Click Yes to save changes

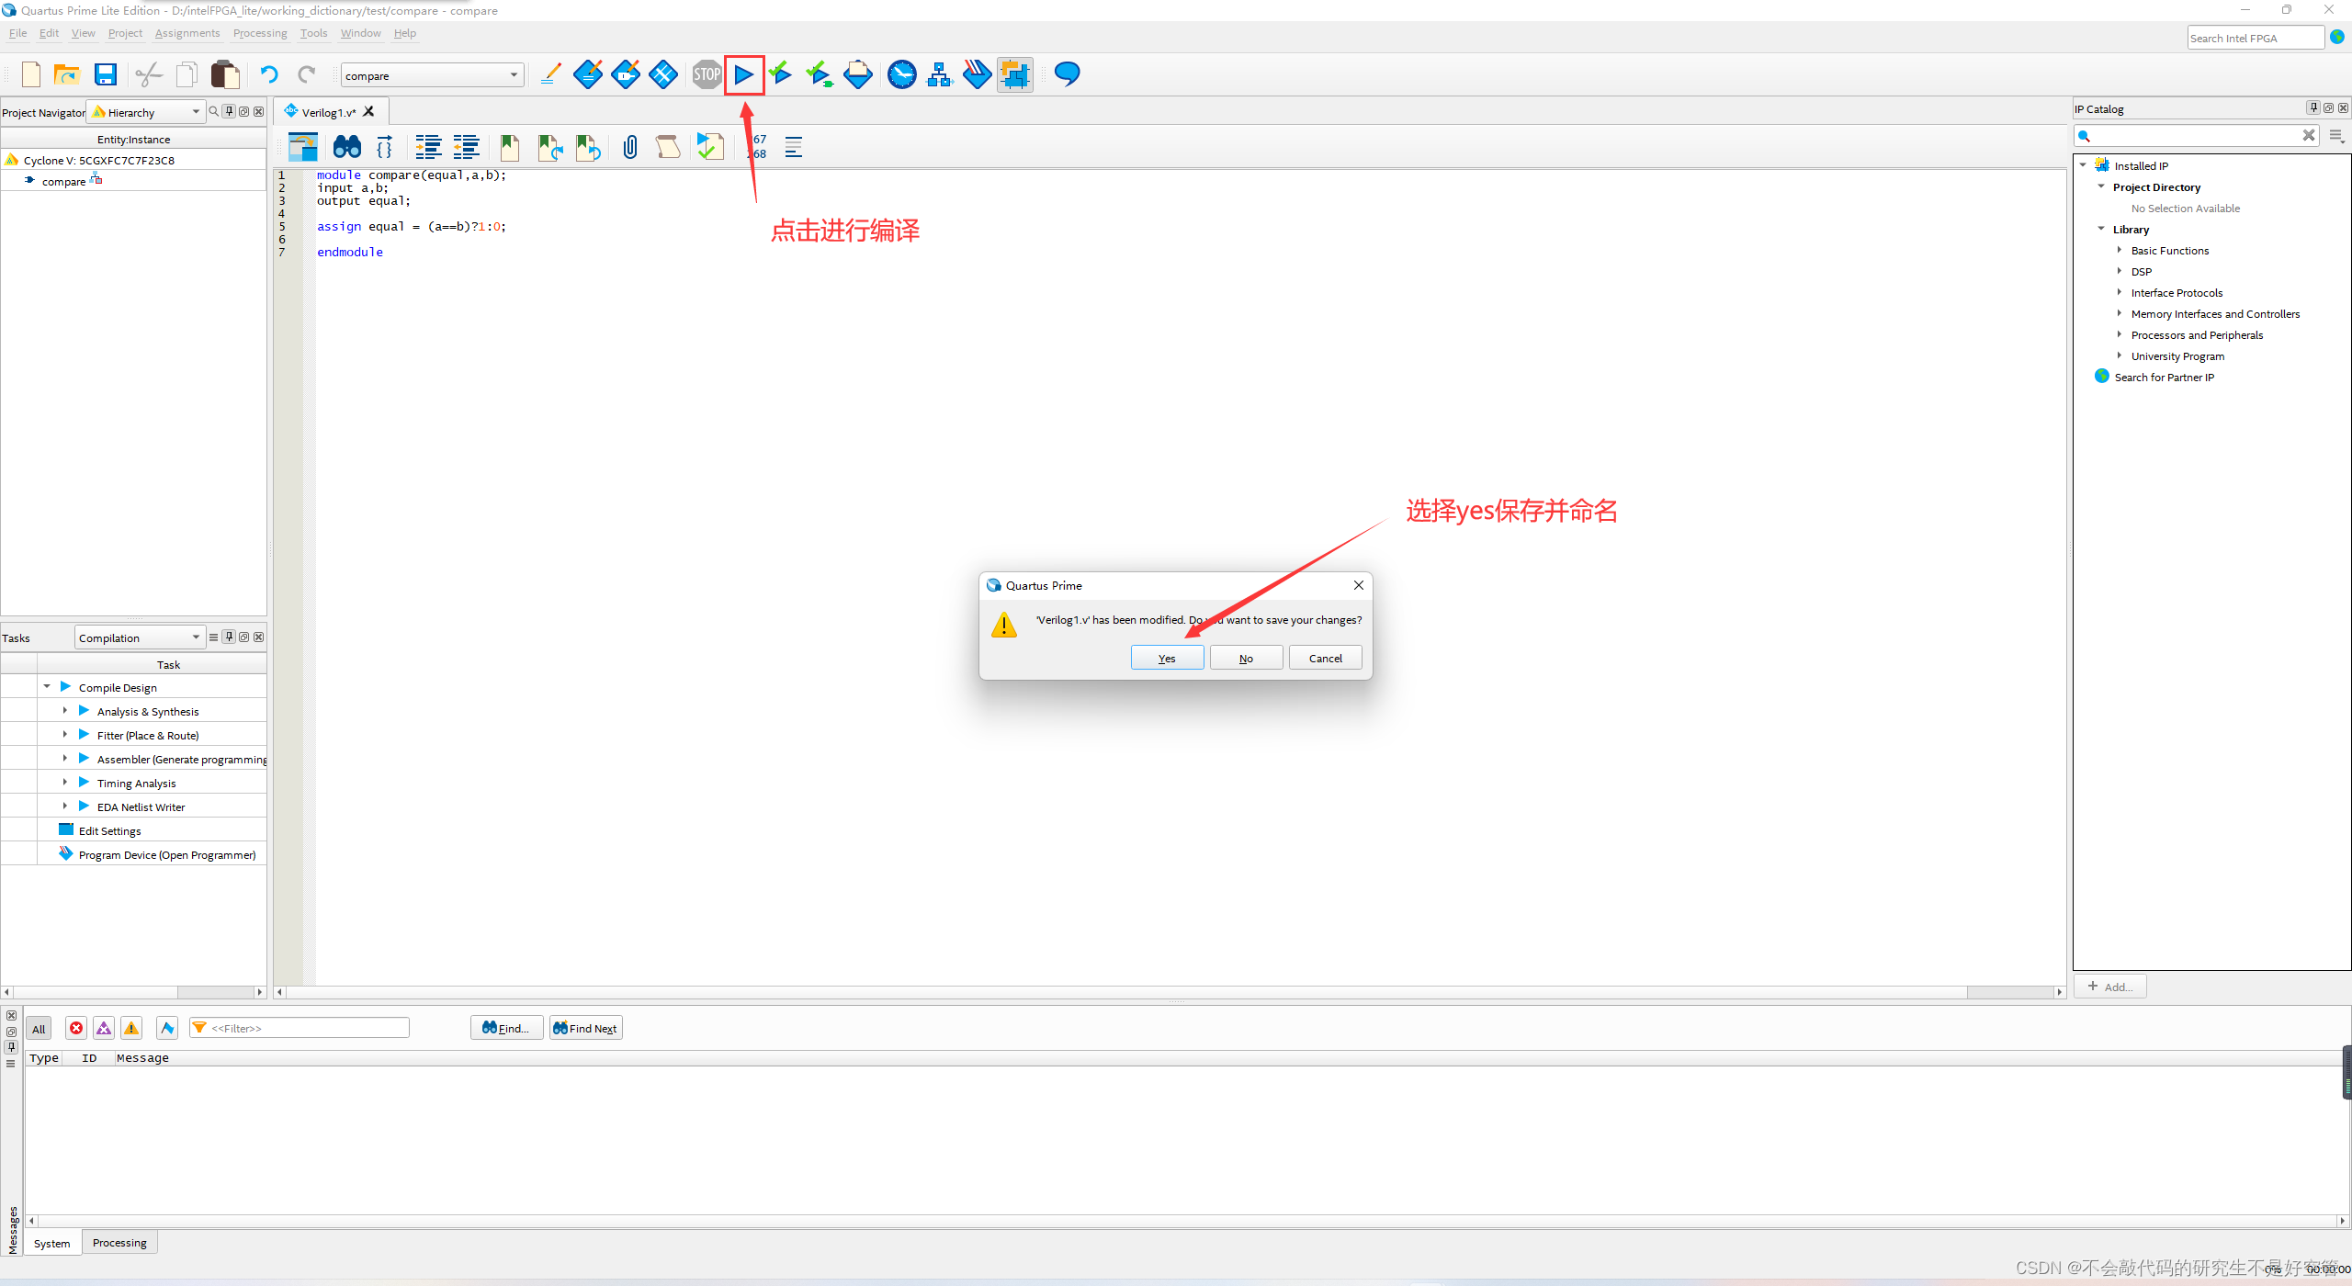pyautogui.click(x=1167, y=658)
